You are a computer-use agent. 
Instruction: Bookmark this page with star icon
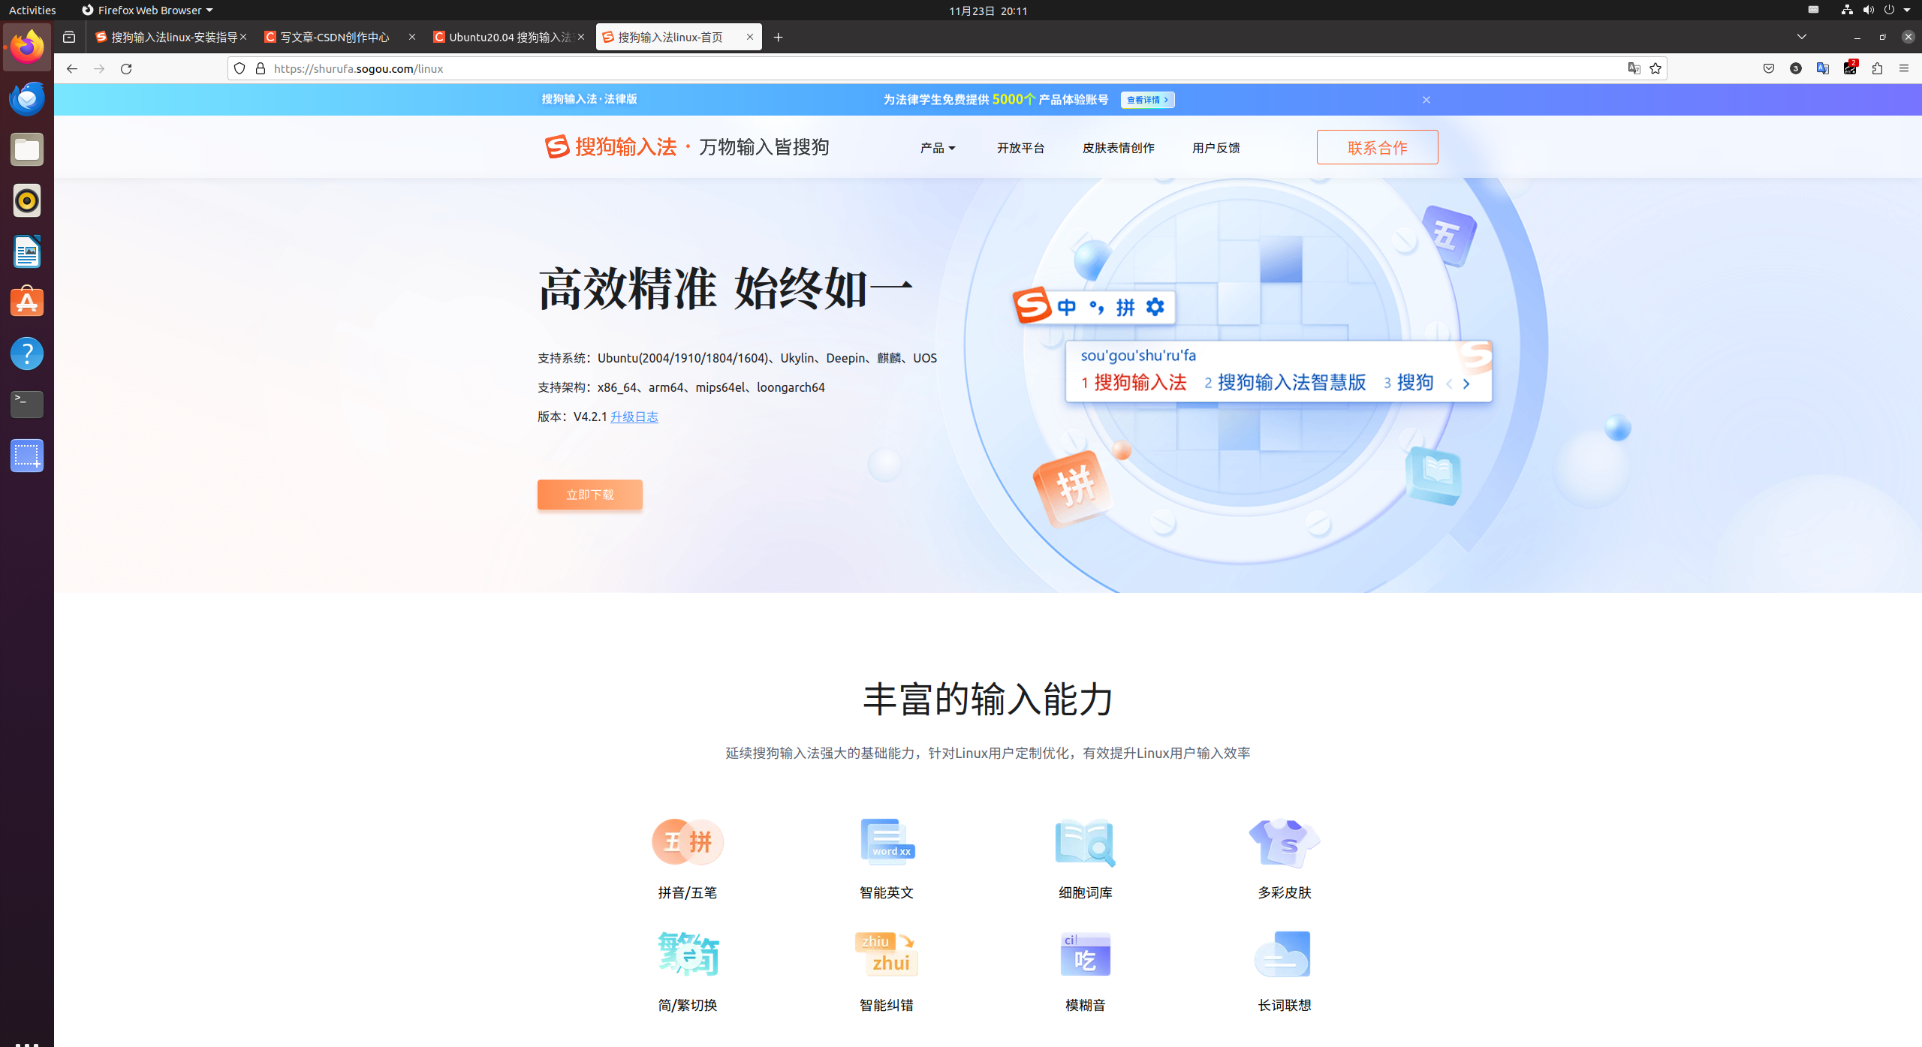coord(1655,68)
